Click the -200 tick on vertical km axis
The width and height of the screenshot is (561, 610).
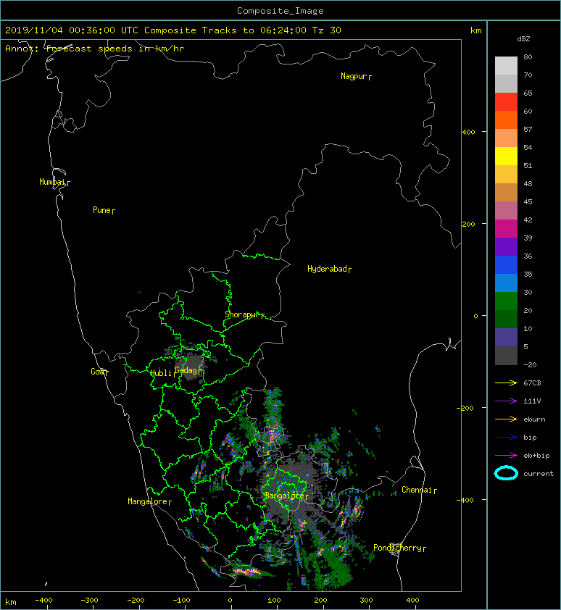465,408
